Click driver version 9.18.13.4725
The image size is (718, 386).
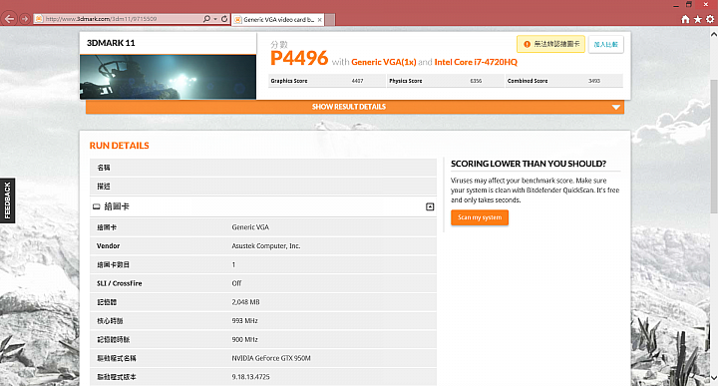click(250, 377)
